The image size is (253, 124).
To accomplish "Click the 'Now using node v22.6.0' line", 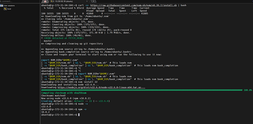I will 66,98.
